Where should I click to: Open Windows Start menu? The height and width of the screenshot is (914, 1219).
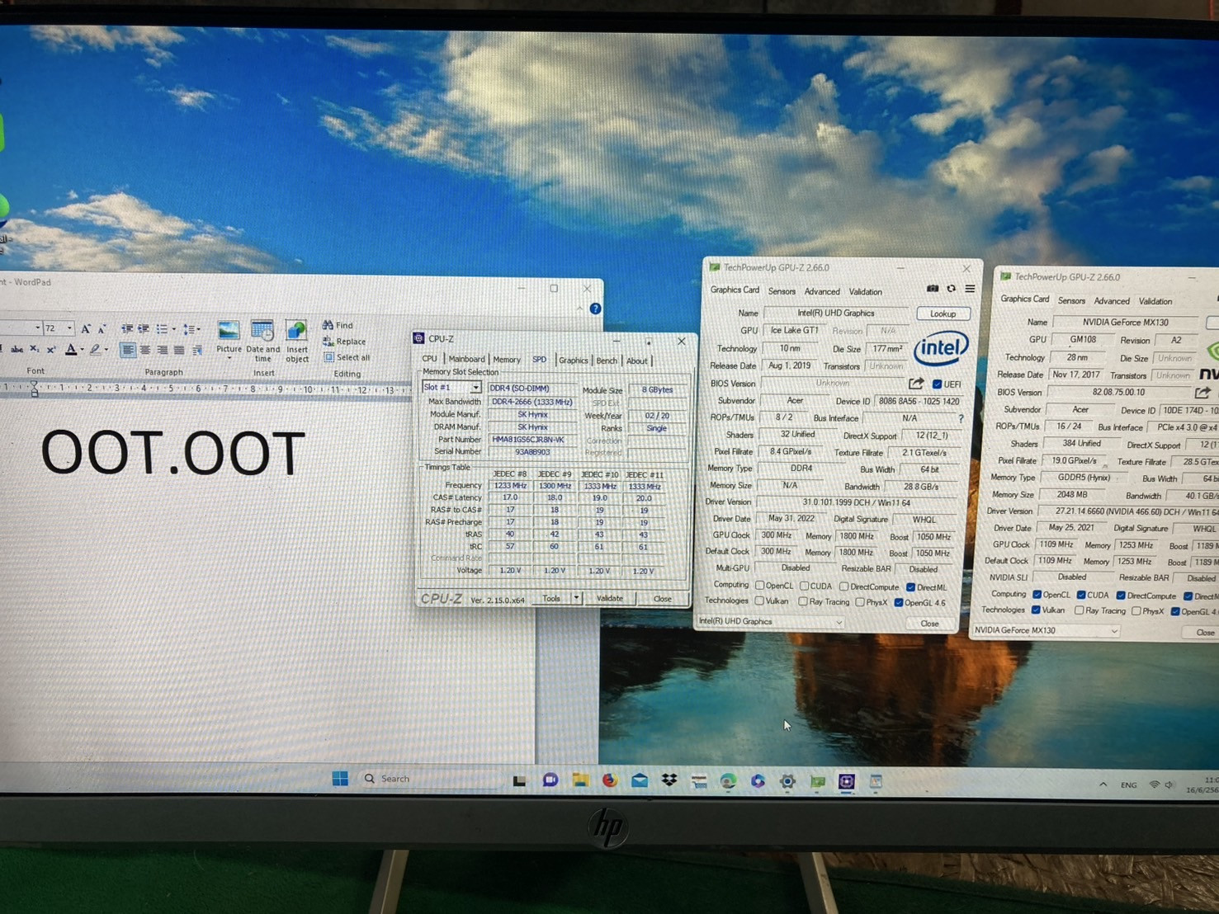coord(340,779)
